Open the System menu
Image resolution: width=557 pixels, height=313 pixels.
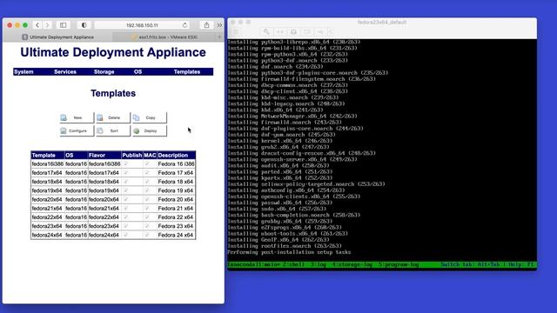[23, 71]
